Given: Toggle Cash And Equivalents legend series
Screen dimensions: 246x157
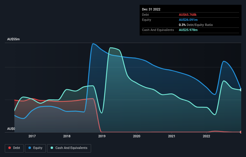Looking at the screenshot, I should (x=69, y=148).
